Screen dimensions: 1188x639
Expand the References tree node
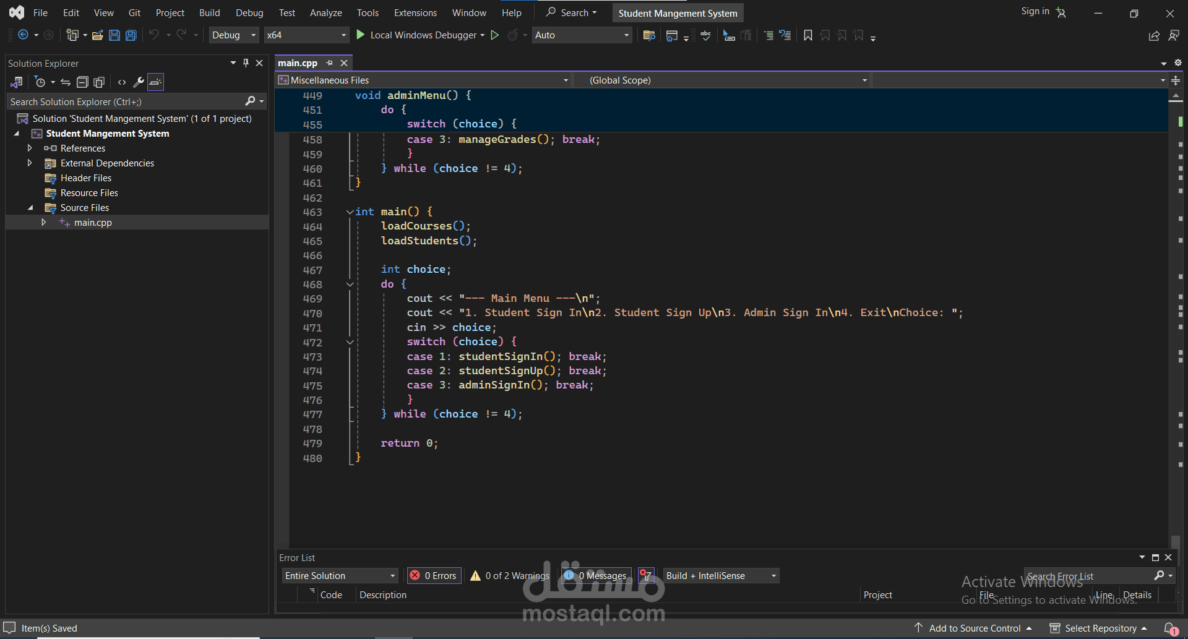pos(30,148)
